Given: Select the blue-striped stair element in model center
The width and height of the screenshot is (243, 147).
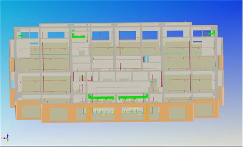Looking at the screenshot, I should point(146,59).
